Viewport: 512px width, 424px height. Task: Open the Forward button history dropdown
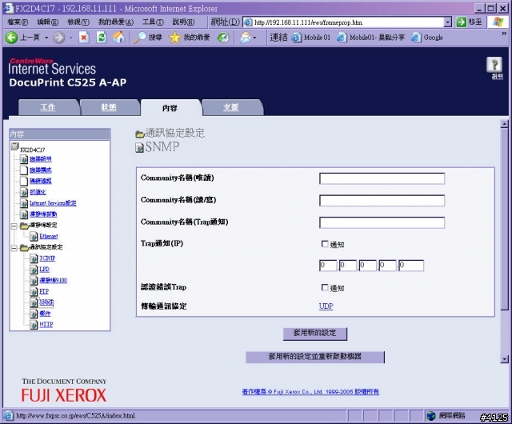coord(71,38)
